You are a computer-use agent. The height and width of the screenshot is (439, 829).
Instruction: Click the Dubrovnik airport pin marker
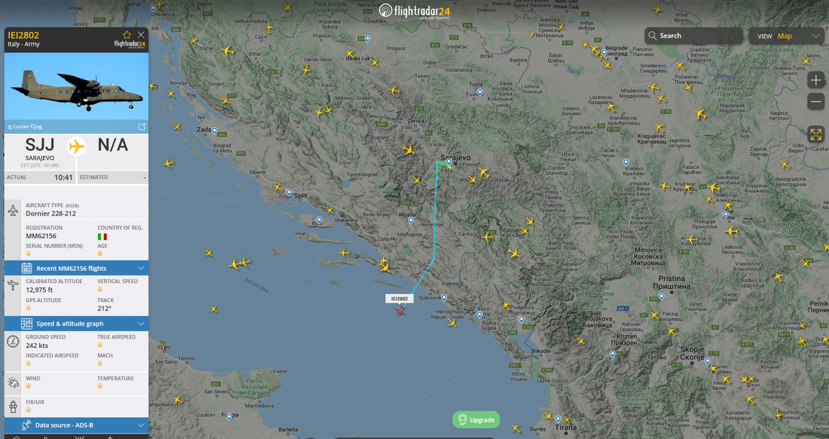pos(444,298)
